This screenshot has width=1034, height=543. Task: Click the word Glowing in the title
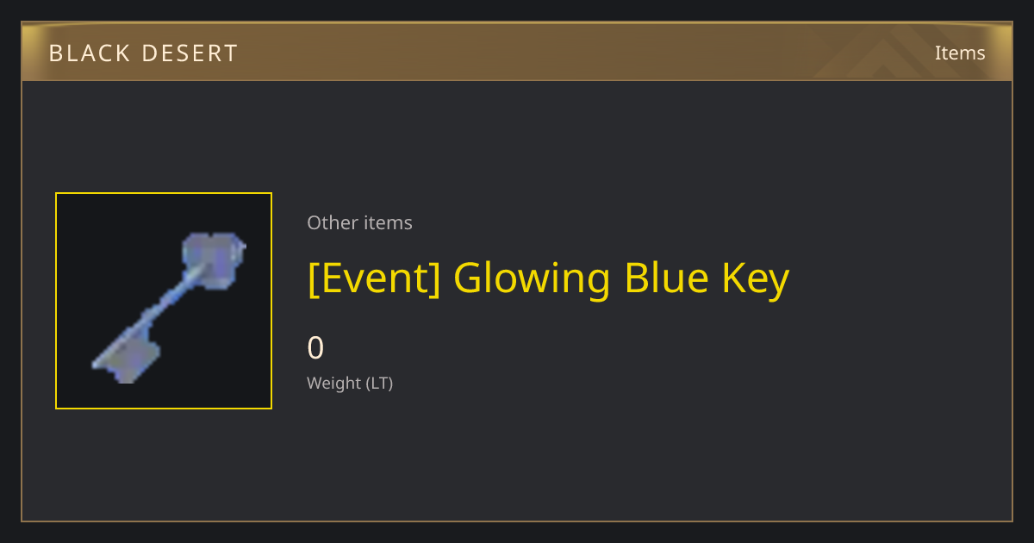coord(533,278)
